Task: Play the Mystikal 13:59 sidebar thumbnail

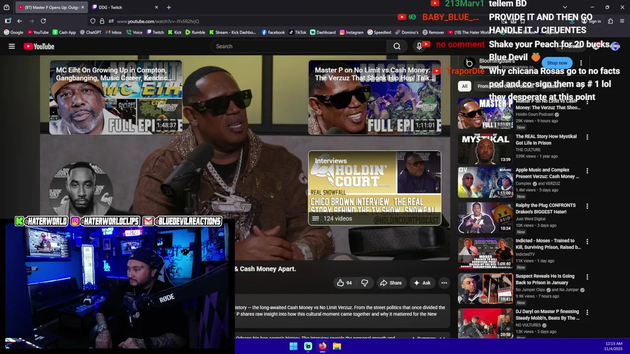Action: pyautogui.click(x=485, y=148)
